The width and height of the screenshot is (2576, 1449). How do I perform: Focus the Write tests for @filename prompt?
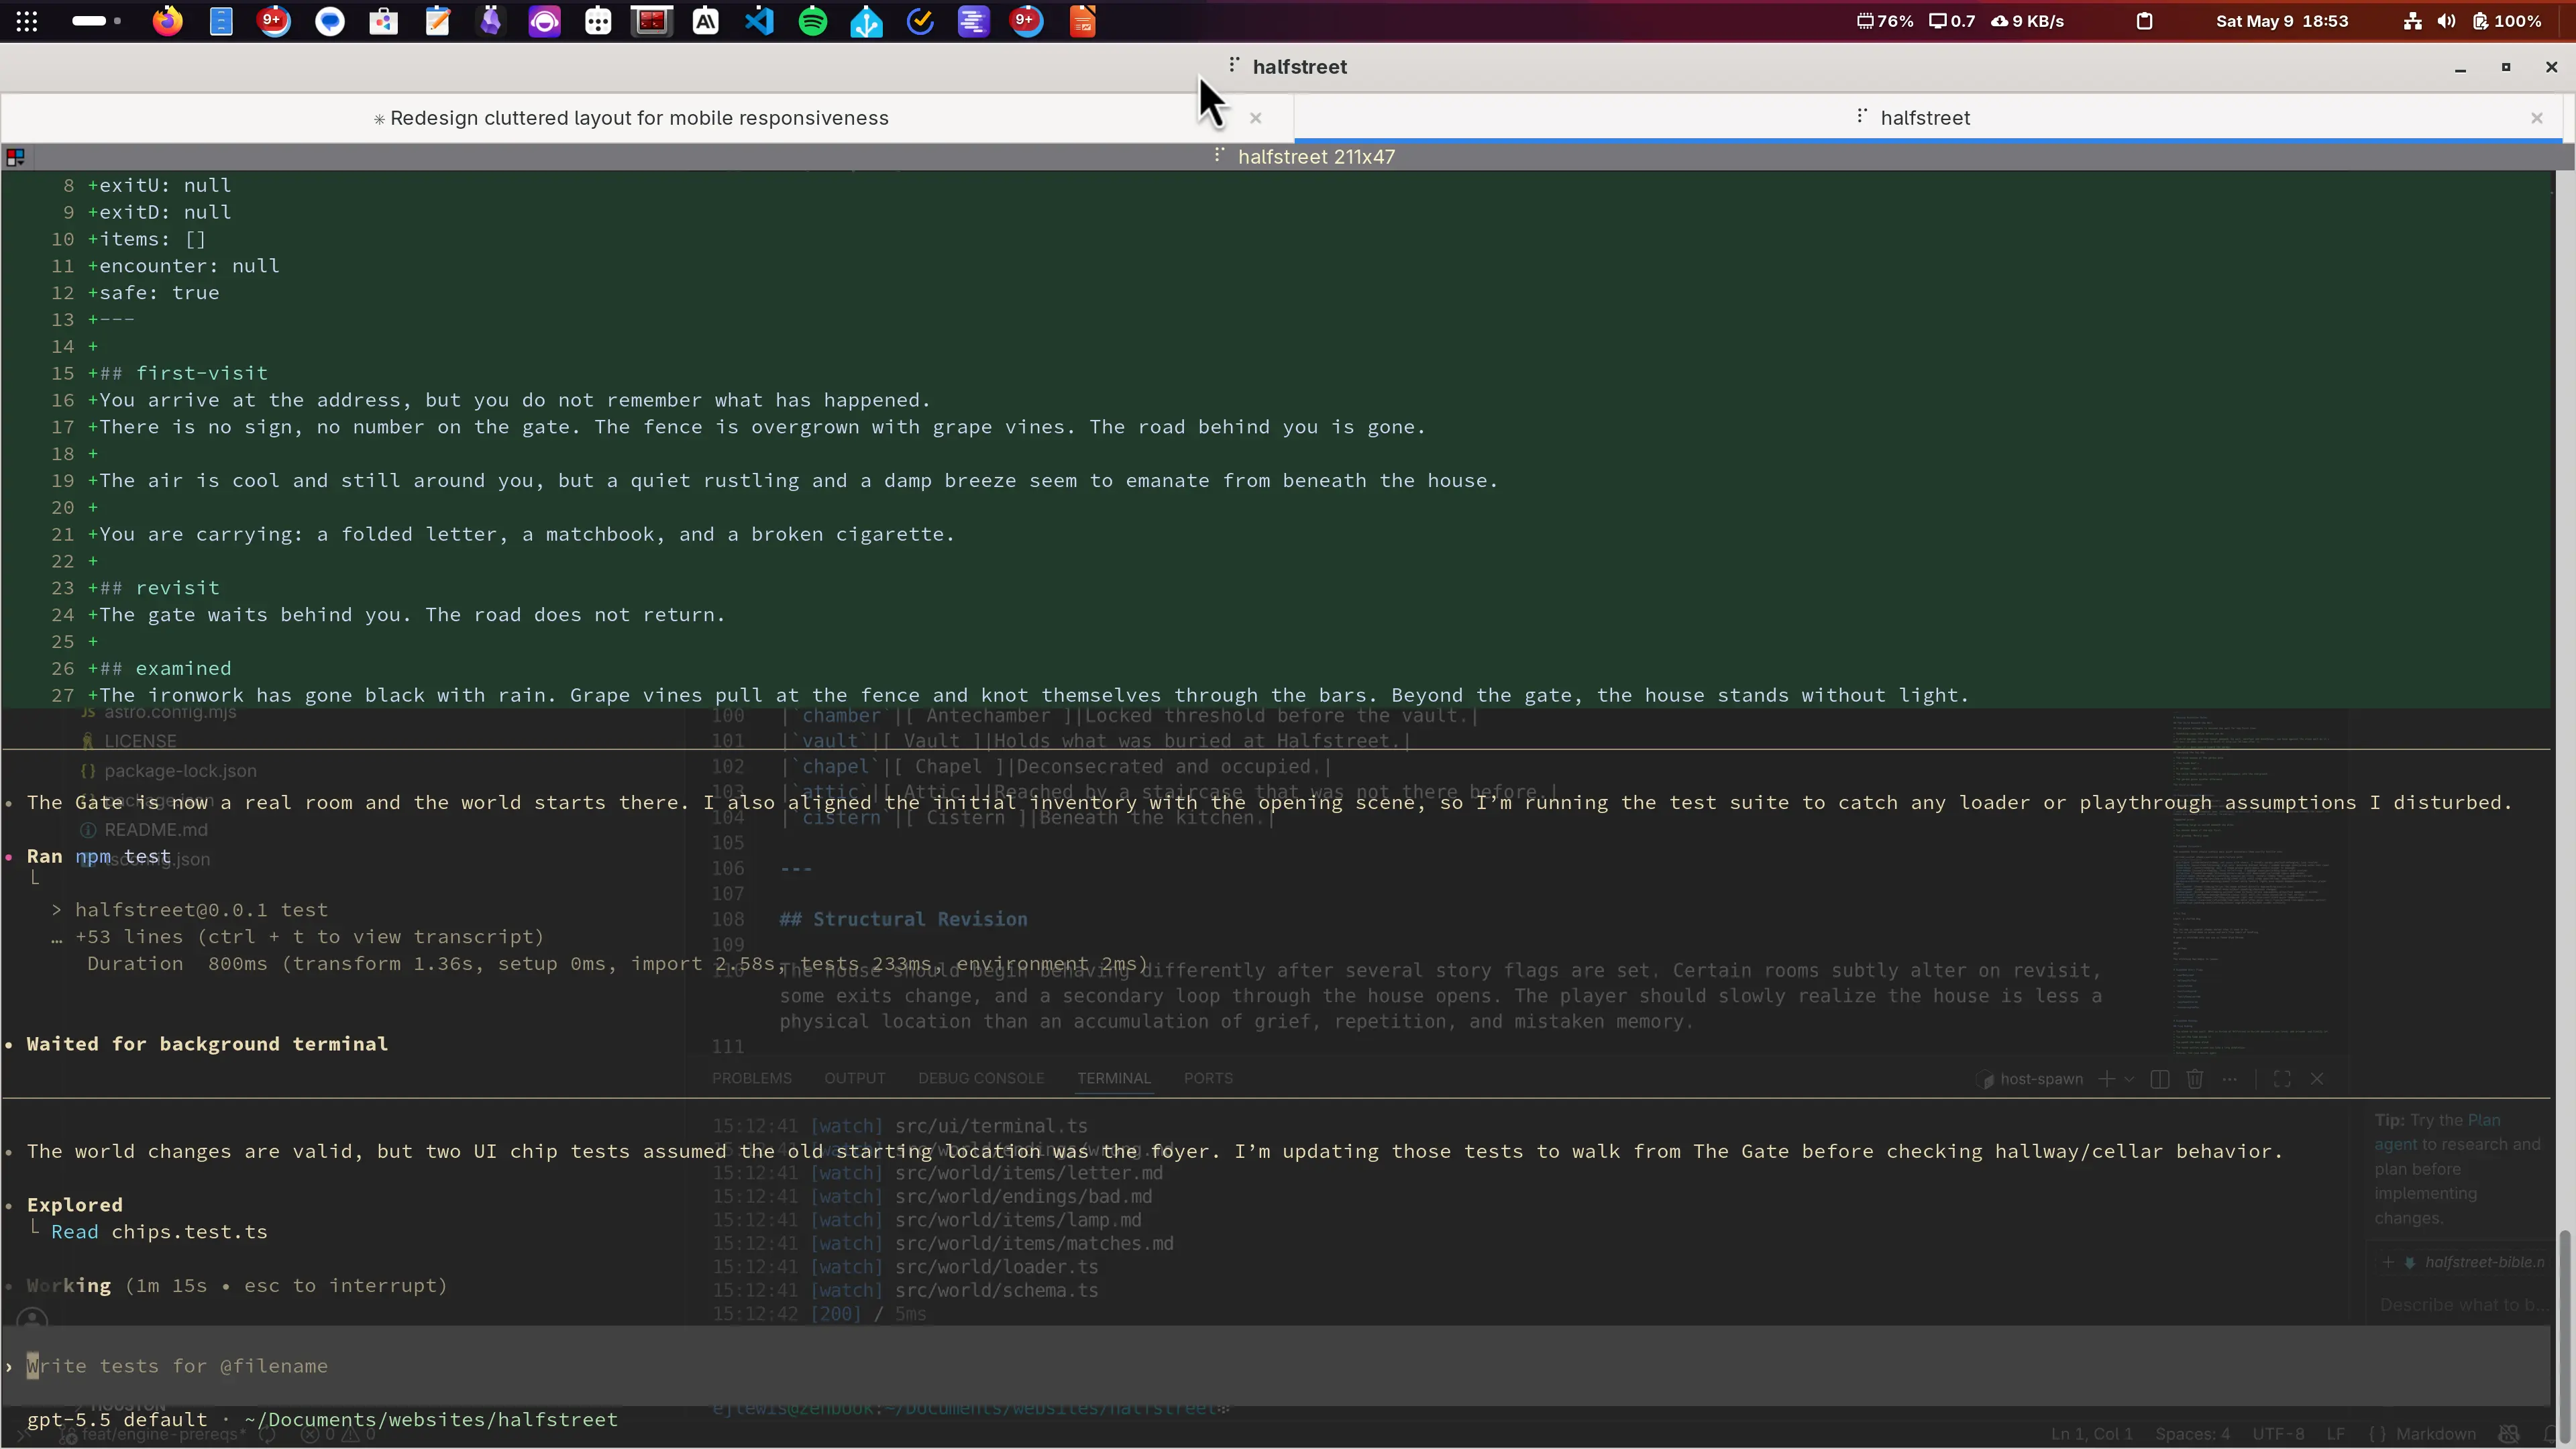tap(1276, 1366)
